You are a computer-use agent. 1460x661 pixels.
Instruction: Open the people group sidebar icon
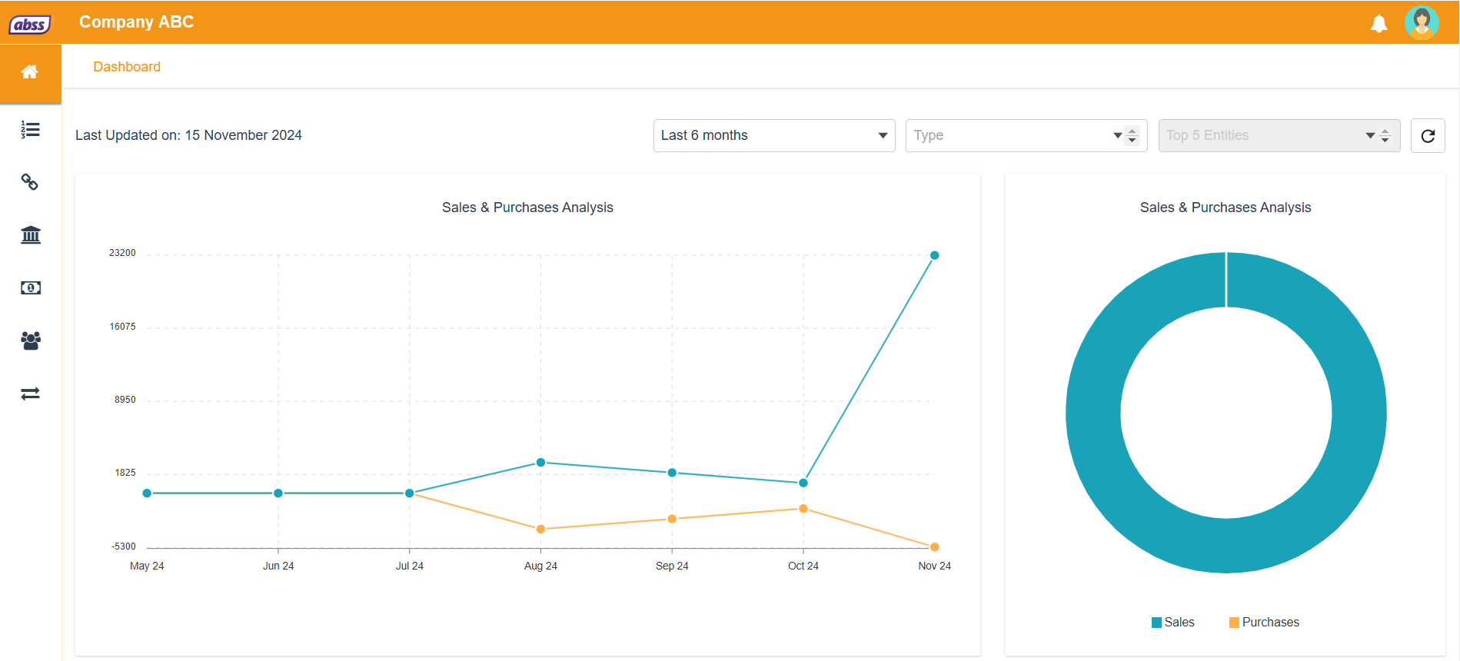tap(30, 340)
